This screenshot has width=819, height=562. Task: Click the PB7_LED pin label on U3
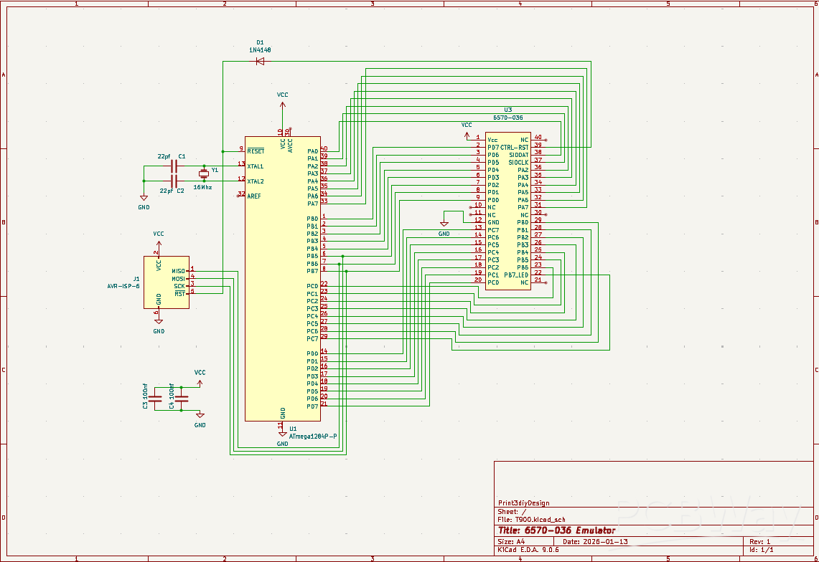pyautogui.click(x=515, y=275)
